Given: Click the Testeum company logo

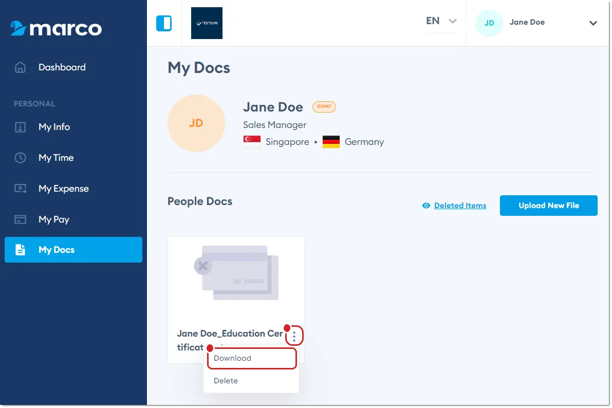Looking at the screenshot, I should coord(207,23).
